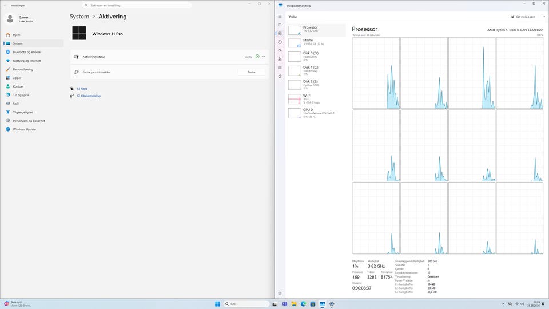Image resolution: width=549 pixels, height=309 pixels.
Task: Launch Microsoft Edge from taskbar
Action: [303, 304]
